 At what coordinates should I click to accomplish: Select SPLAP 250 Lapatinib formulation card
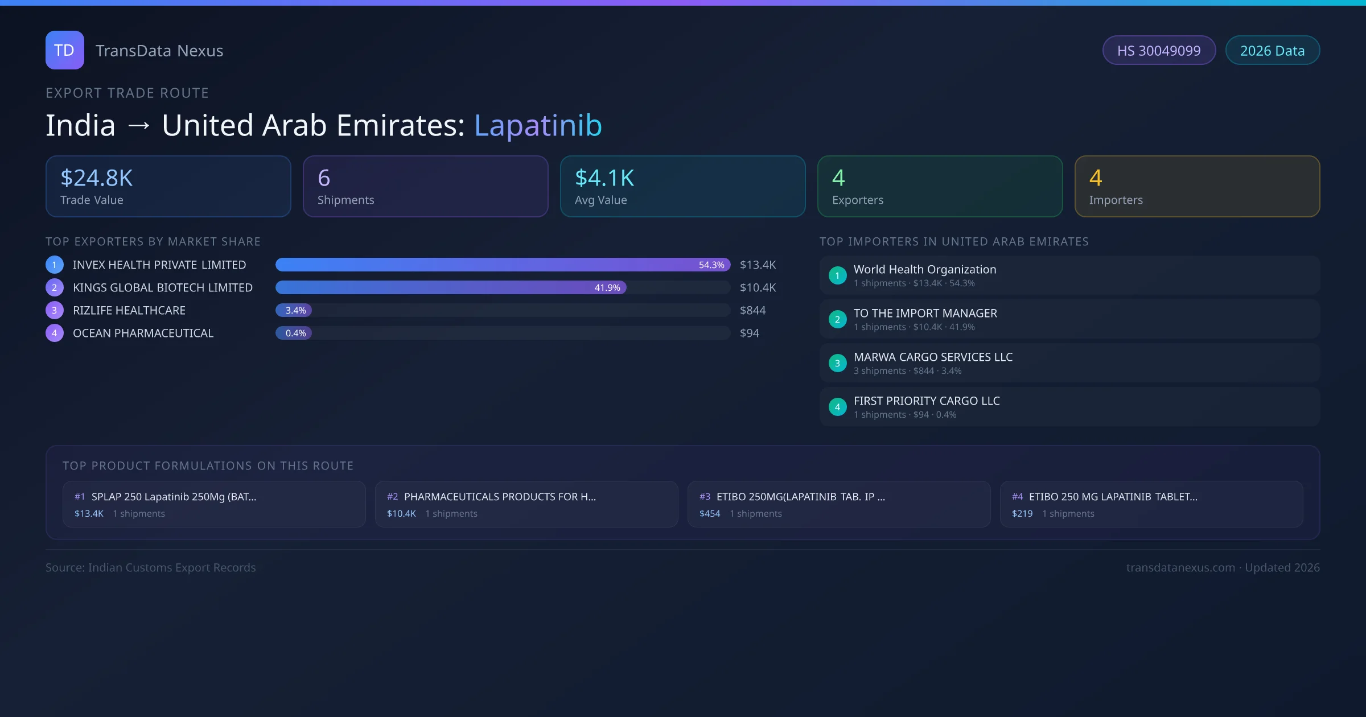(213, 504)
